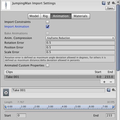This screenshot has height=120, width=120.
Task: Toggle Animated Custom Properties checkbox
Action: pos(47,65)
